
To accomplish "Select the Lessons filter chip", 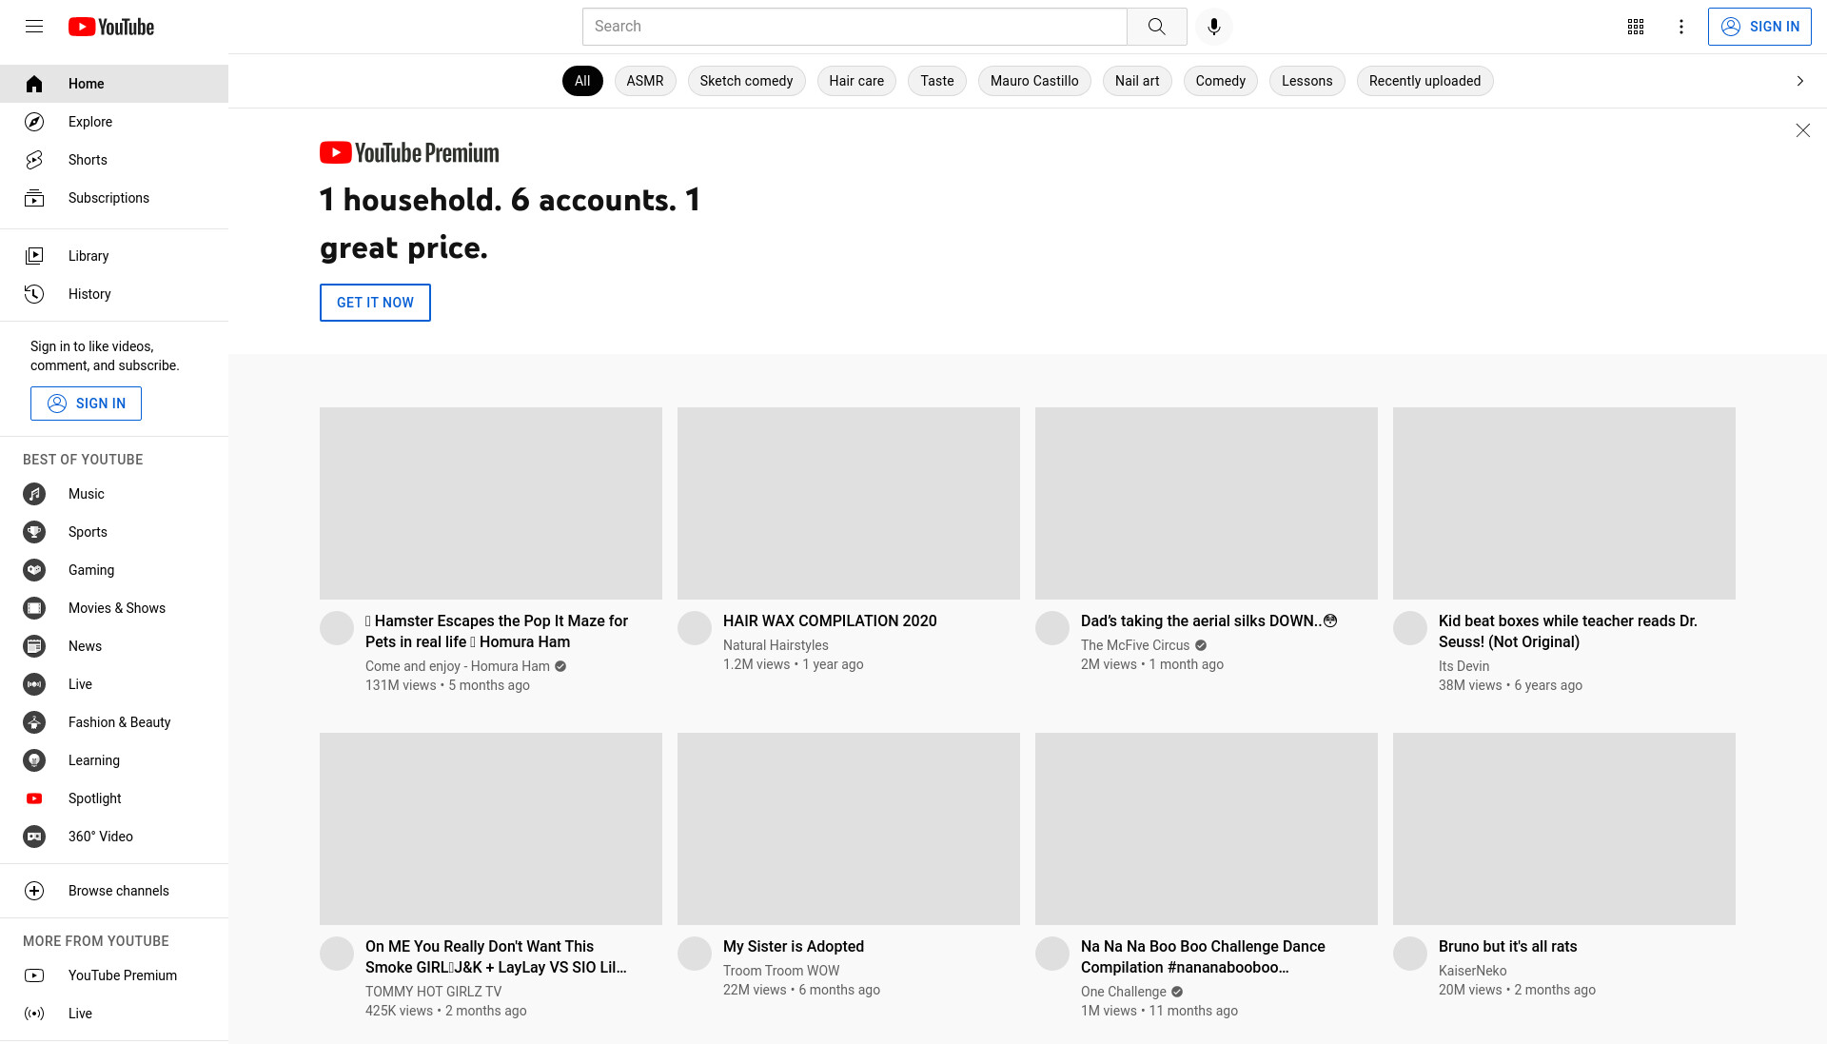I will tap(1307, 81).
